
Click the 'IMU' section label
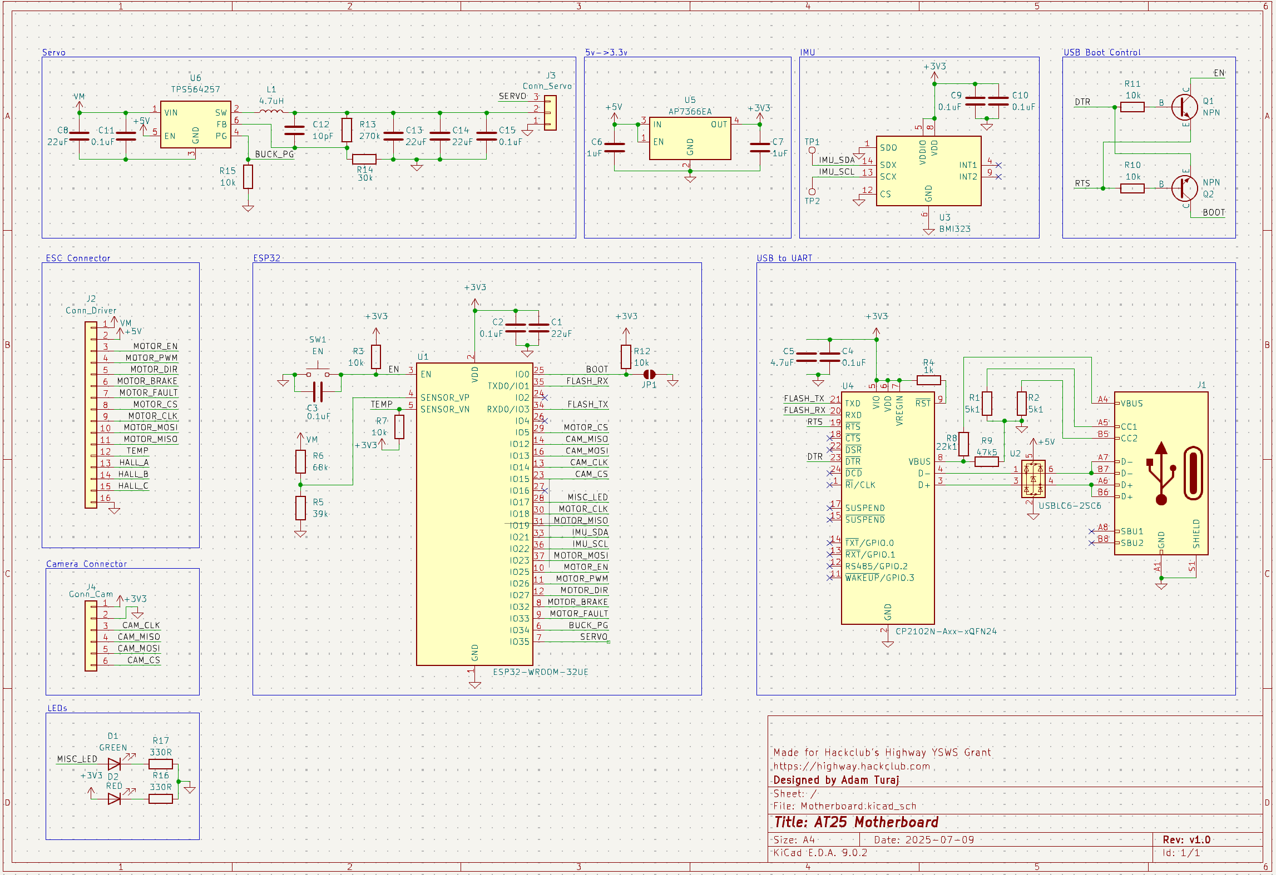(808, 52)
